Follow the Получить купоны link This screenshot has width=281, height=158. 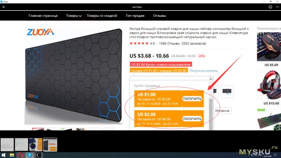point(203,71)
